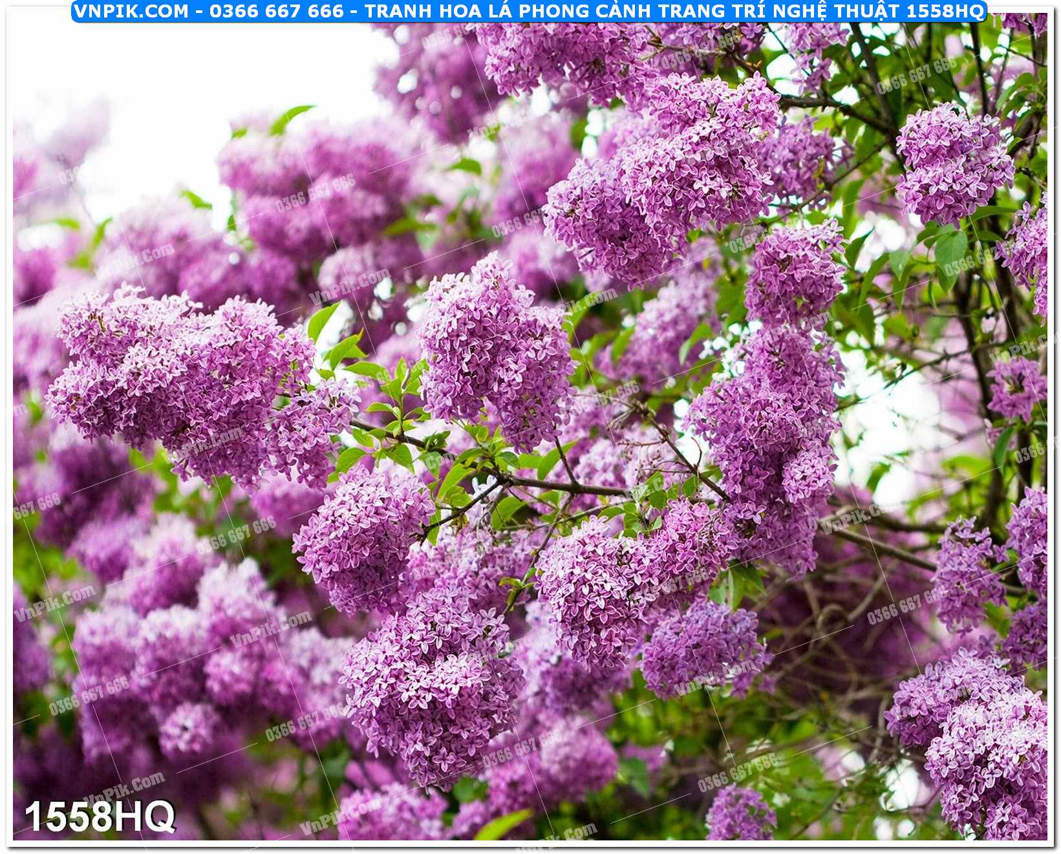The height and width of the screenshot is (854, 1061).
Task: Click the 0366 667 666 phone number in the banner
Action: (276, 11)
